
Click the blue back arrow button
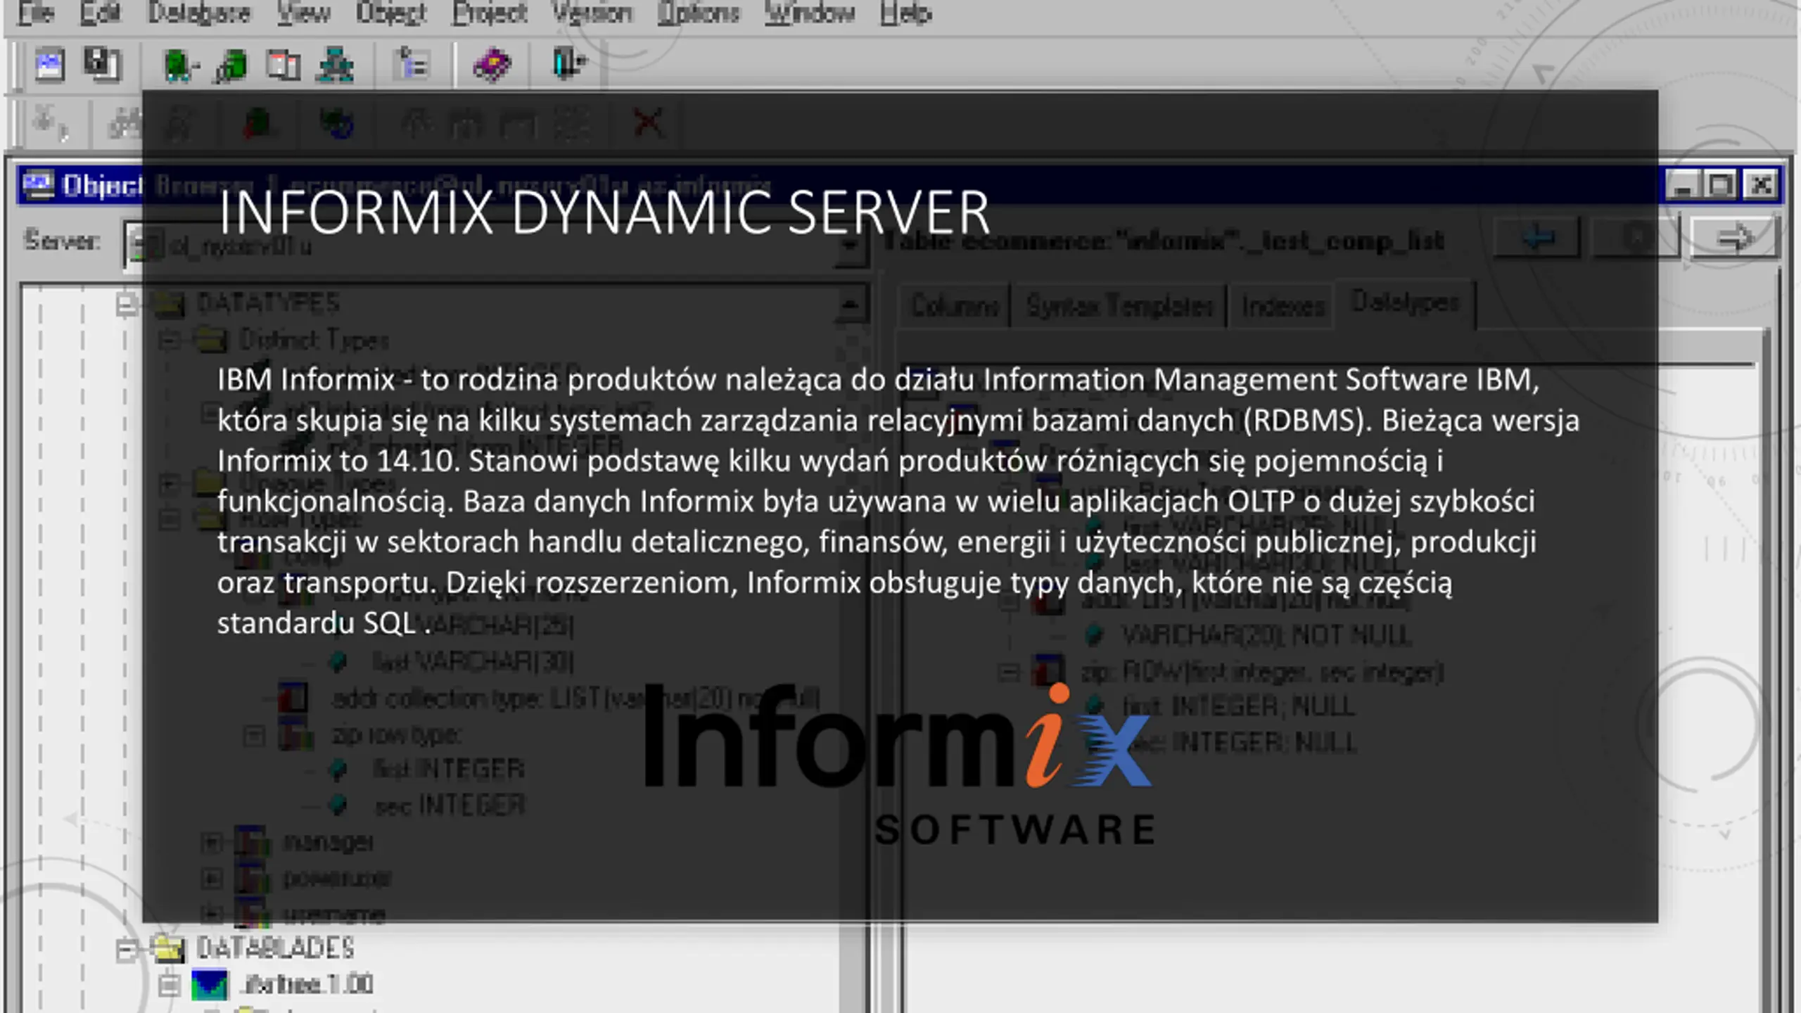pos(1538,238)
